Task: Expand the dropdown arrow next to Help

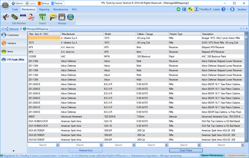Action: 228,9
